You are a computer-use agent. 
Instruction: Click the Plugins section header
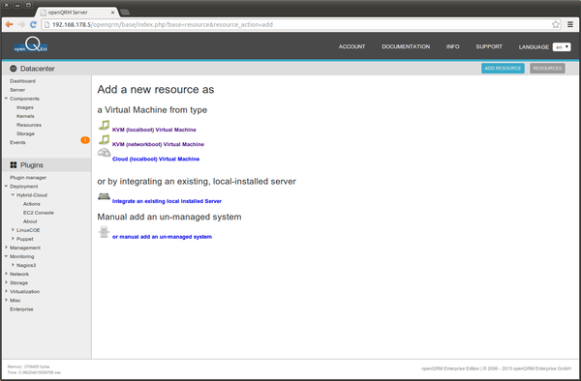[46, 165]
